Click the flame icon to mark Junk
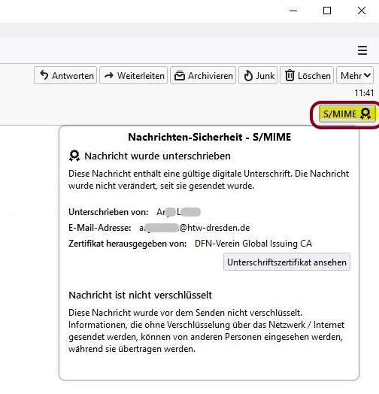This screenshot has width=379, height=394. click(x=248, y=75)
